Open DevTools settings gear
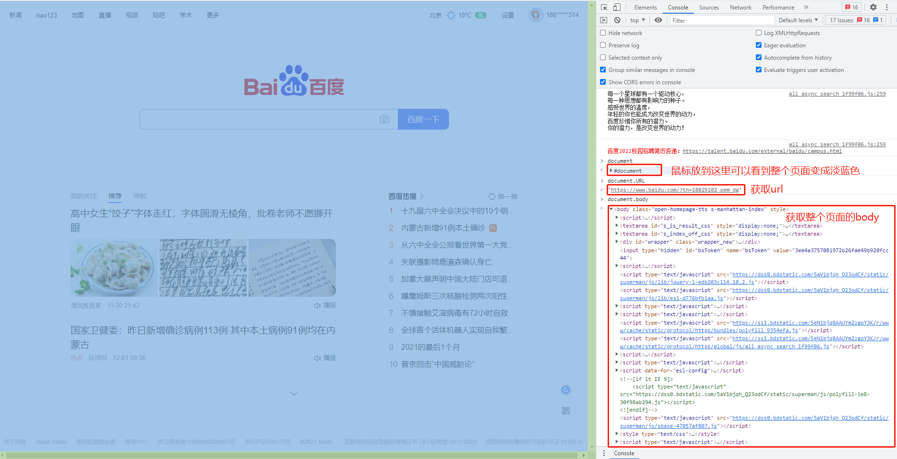 (873, 7)
